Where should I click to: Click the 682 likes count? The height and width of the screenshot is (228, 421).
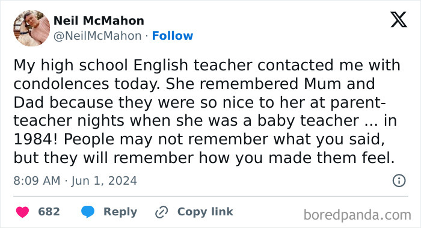[x=49, y=212]
